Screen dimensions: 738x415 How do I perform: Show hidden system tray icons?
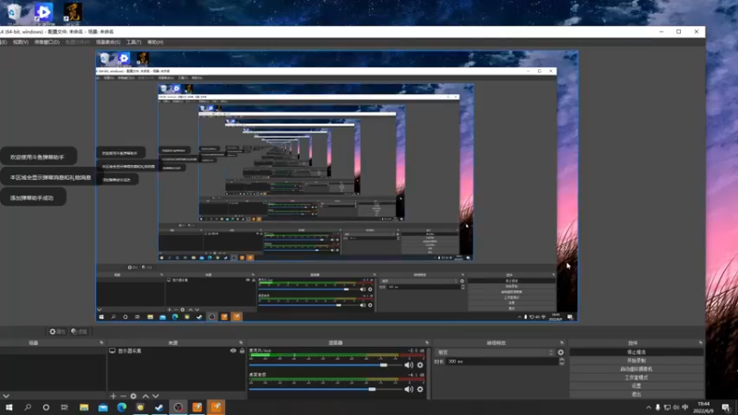649,407
